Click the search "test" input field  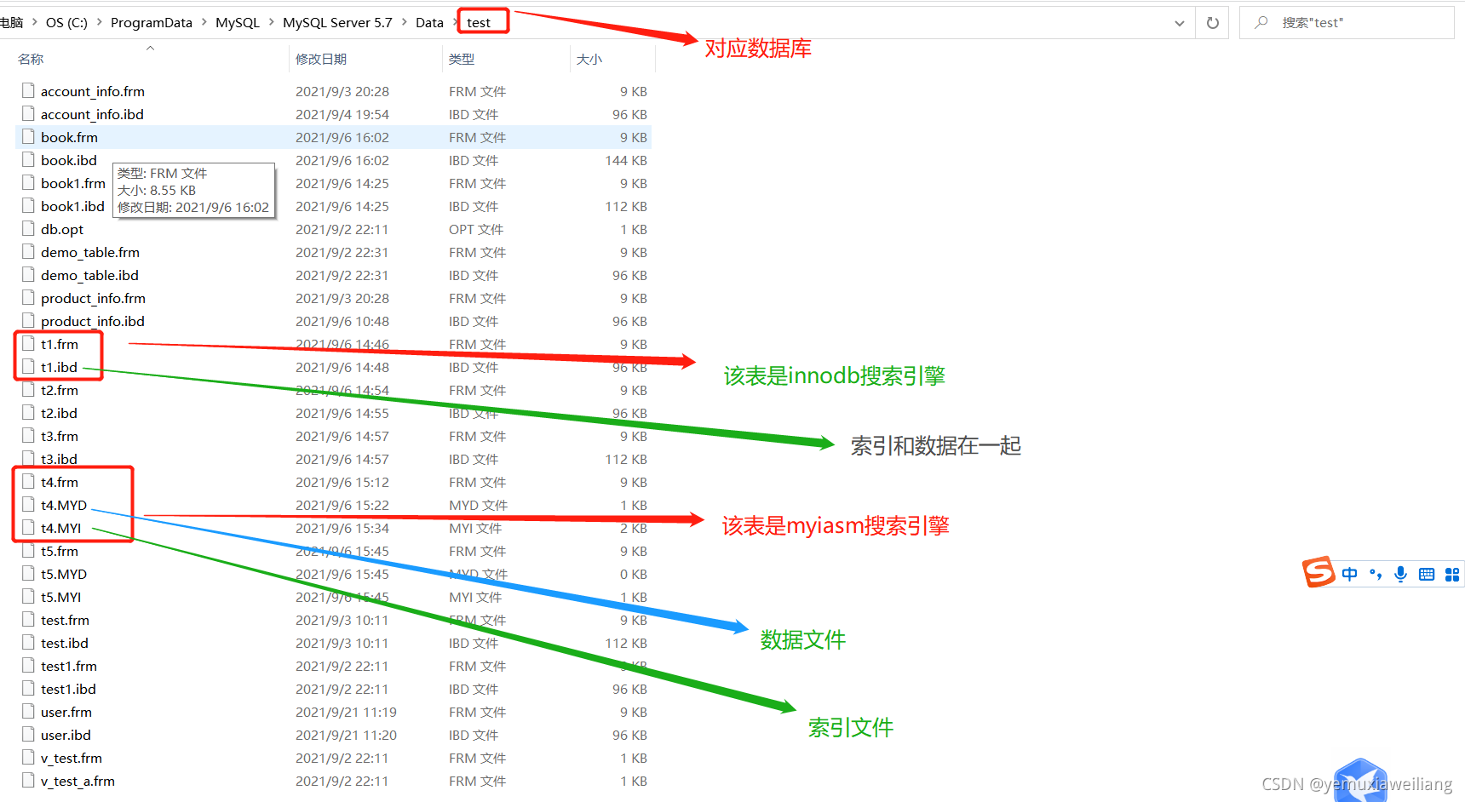1347,23
